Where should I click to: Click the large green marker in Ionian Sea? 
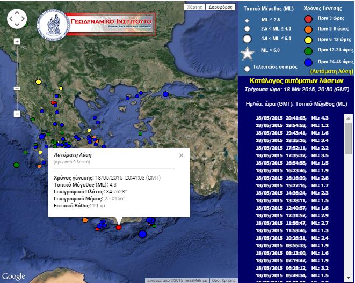[16, 165]
